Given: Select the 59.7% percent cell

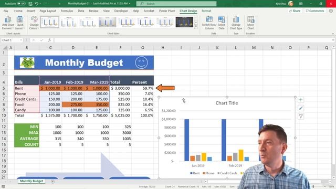Looking at the screenshot, I should (142, 88).
